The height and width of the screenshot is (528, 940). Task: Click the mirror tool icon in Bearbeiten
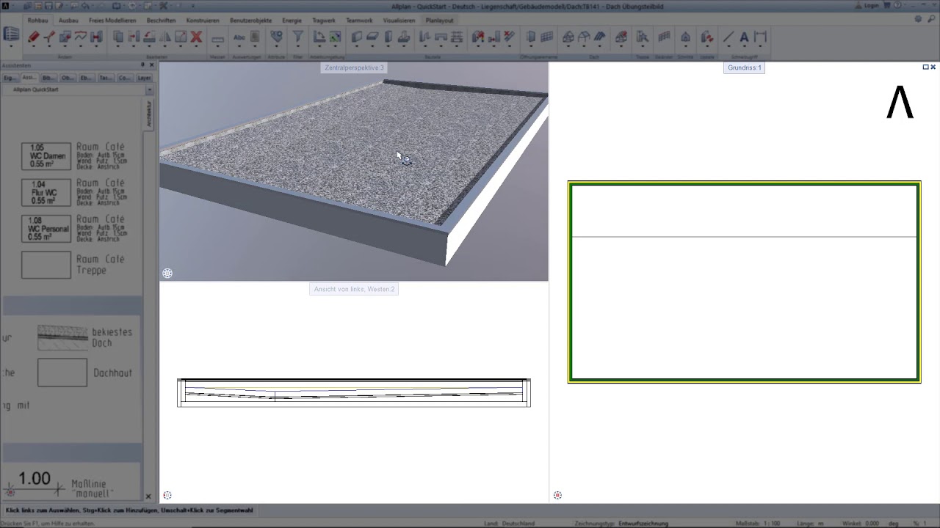pos(165,37)
